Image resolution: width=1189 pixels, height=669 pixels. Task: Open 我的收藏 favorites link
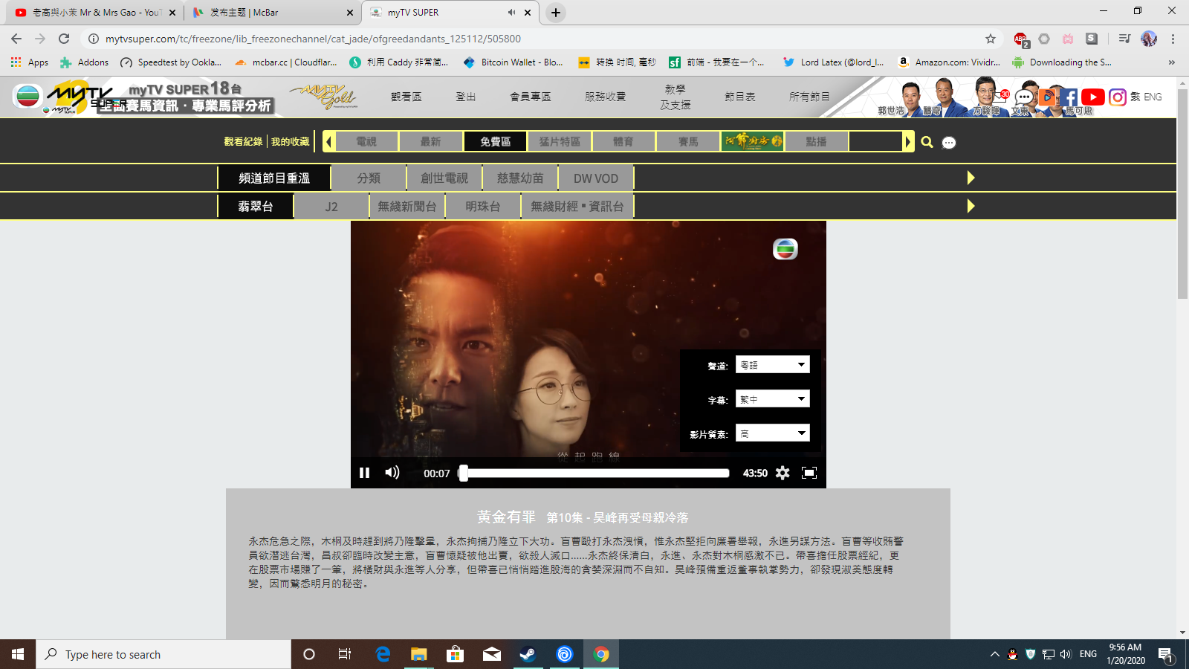click(x=290, y=141)
